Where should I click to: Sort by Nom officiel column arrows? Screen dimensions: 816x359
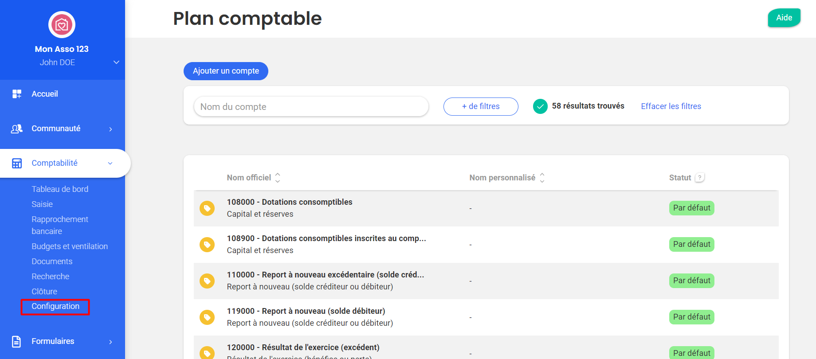click(278, 178)
